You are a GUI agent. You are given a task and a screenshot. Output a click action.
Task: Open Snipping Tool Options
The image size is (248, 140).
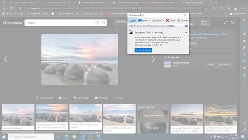183,21
